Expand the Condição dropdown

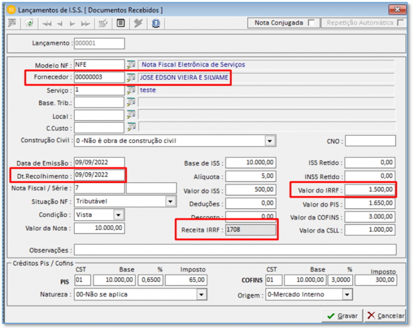point(119,215)
